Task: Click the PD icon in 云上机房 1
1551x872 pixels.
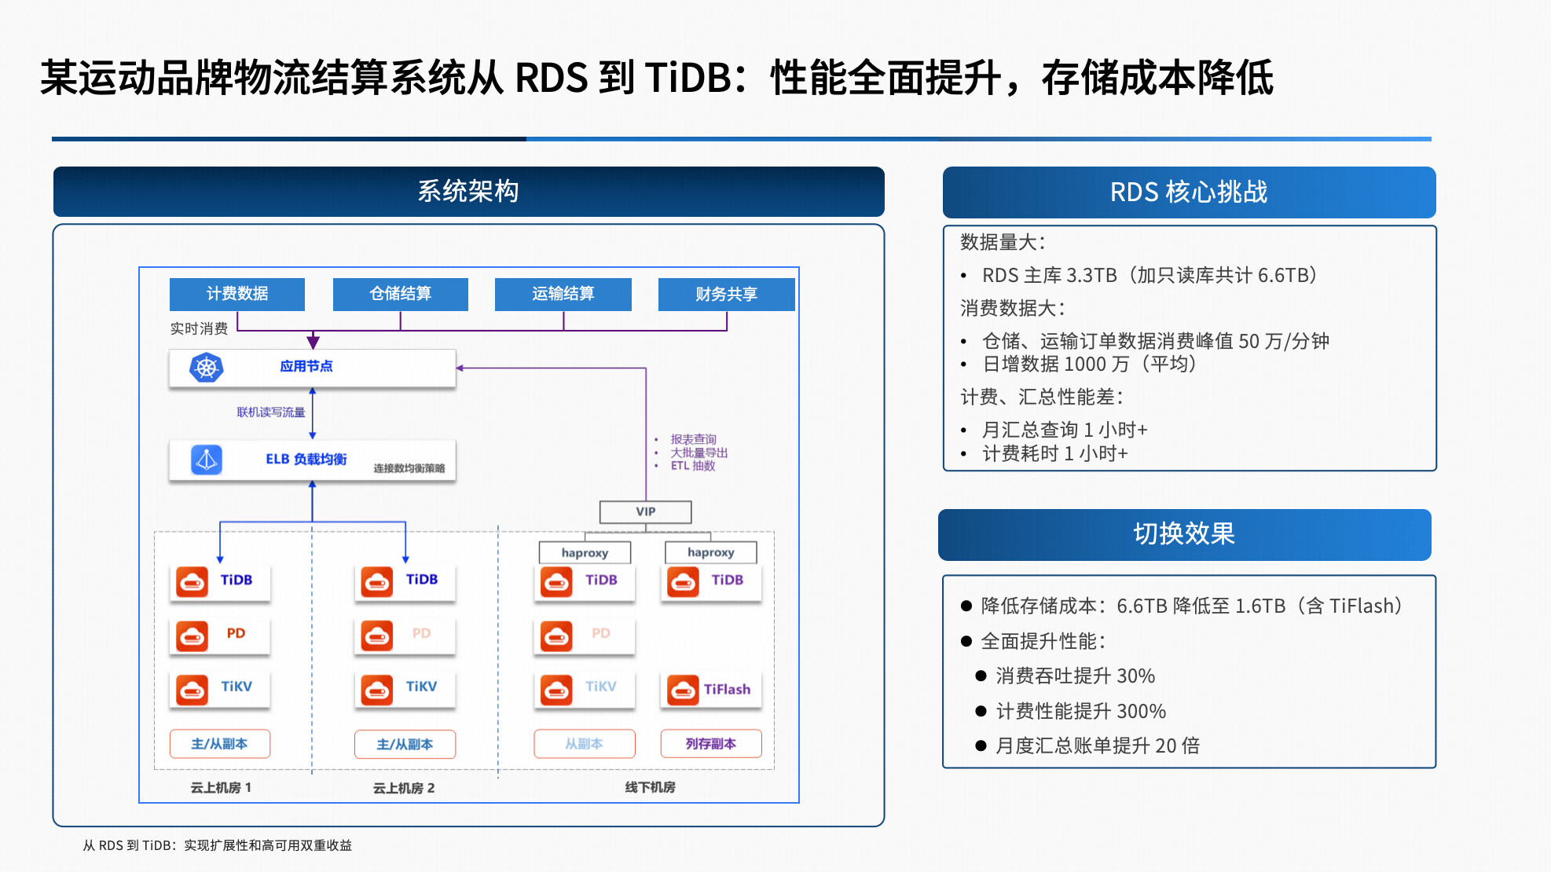Action: (192, 635)
